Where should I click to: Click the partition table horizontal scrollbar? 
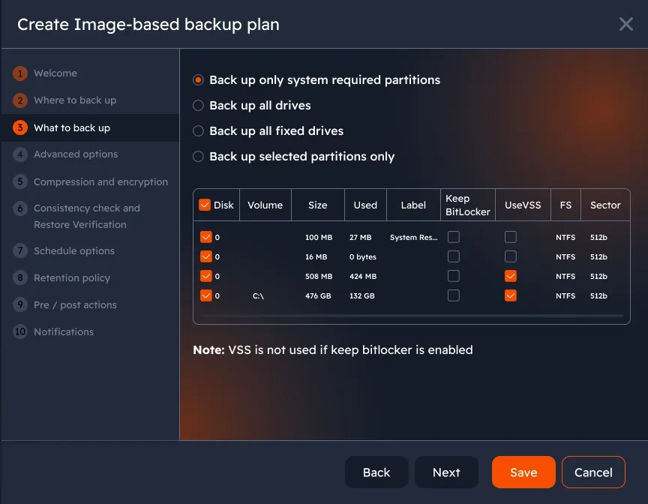(x=411, y=316)
